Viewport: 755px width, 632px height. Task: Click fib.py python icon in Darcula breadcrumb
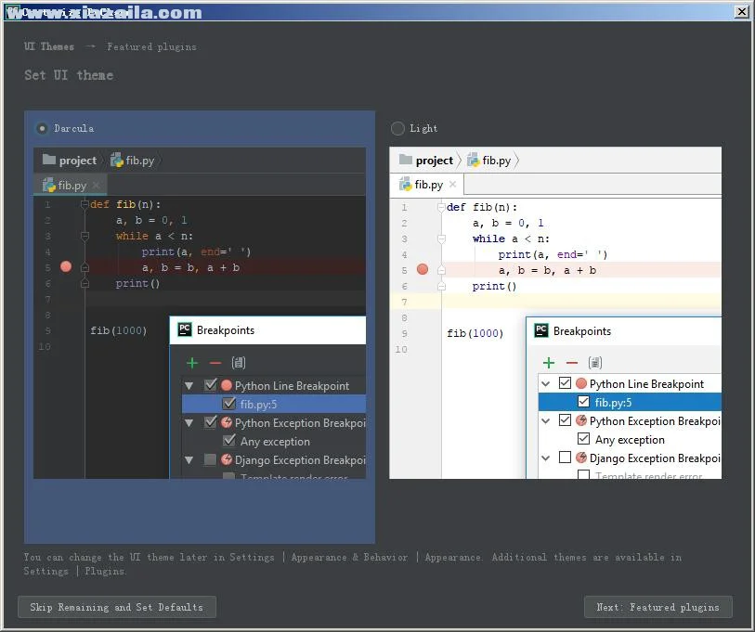[116, 160]
